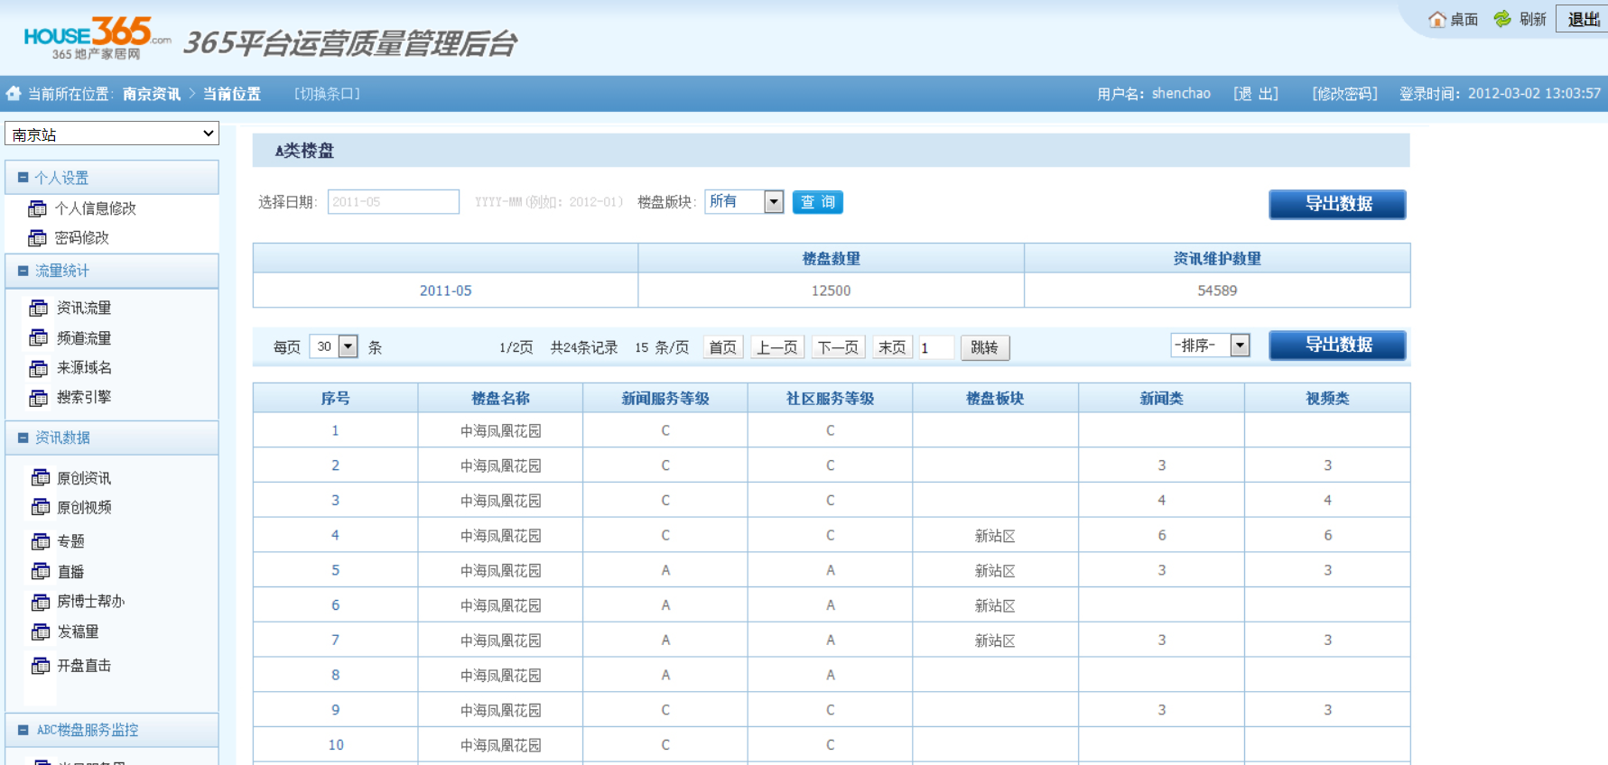Click the 12500 楼盘数量 value
Screen dimensions: 1608x765
point(831,290)
